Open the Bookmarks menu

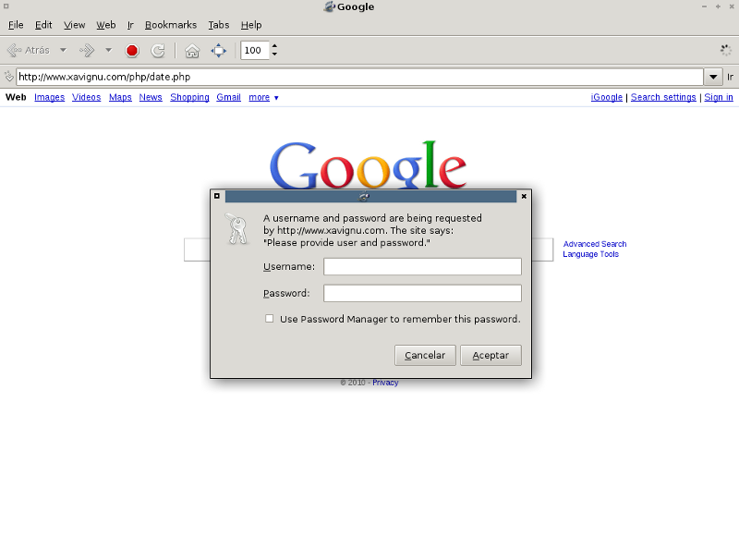pos(171,25)
